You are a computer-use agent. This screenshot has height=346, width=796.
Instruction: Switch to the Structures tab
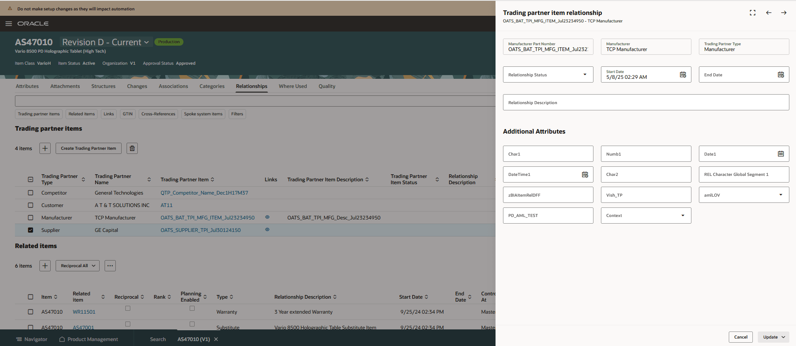pyautogui.click(x=103, y=86)
